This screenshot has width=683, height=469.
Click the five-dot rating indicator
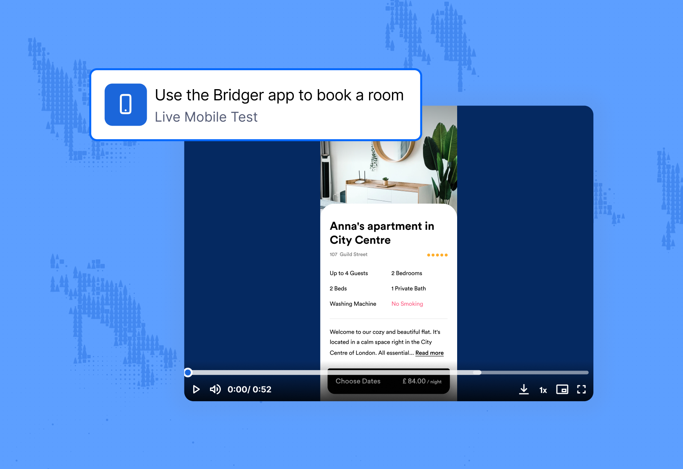click(437, 255)
